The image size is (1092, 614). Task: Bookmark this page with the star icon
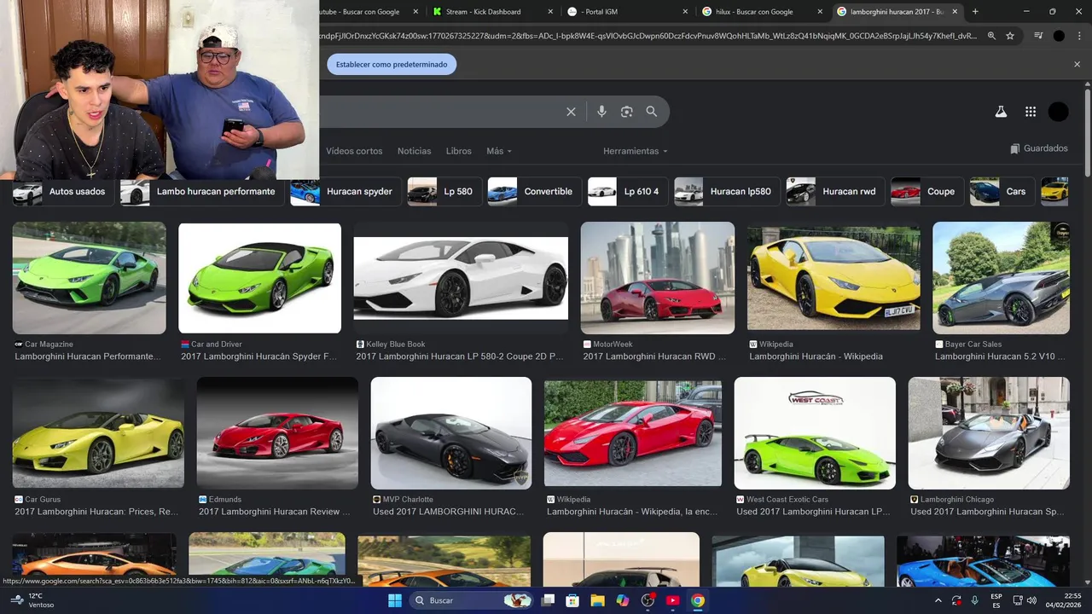(x=1010, y=36)
